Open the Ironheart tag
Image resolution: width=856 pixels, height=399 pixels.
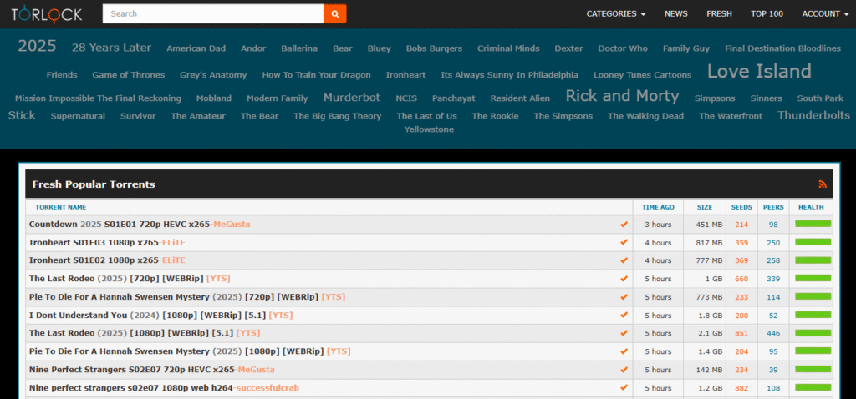[x=405, y=74]
